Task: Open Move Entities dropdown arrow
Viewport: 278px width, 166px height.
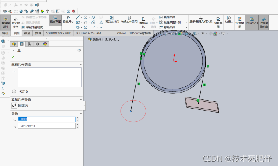Action: tap(187, 27)
